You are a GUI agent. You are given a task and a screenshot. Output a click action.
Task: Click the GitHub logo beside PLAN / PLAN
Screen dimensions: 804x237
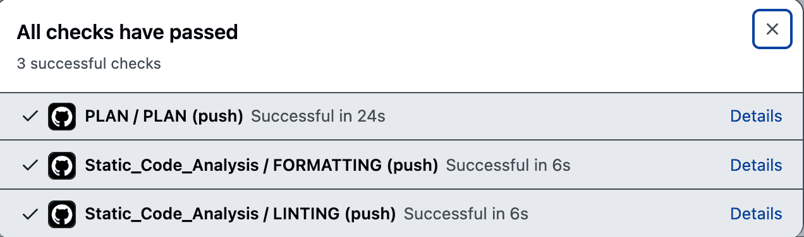[62, 117]
